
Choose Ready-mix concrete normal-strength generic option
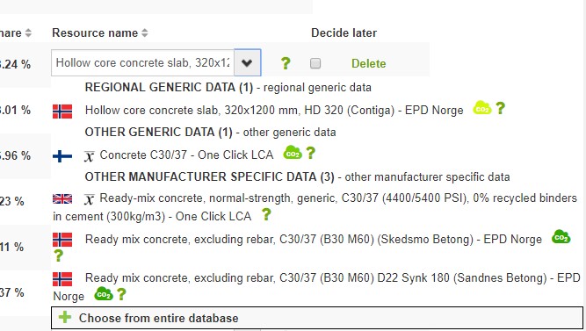[x=315, y=207]
